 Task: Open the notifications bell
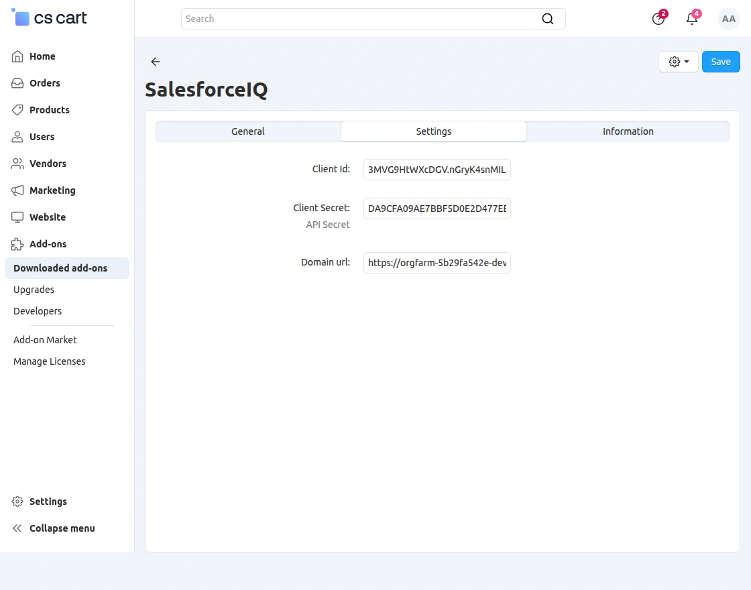[692, 19]
